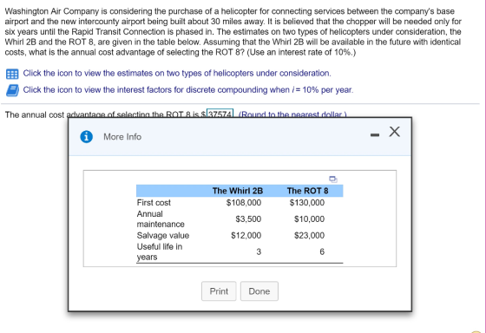Close the More Info dialog with X
The image size is (486, 333).
394,132
